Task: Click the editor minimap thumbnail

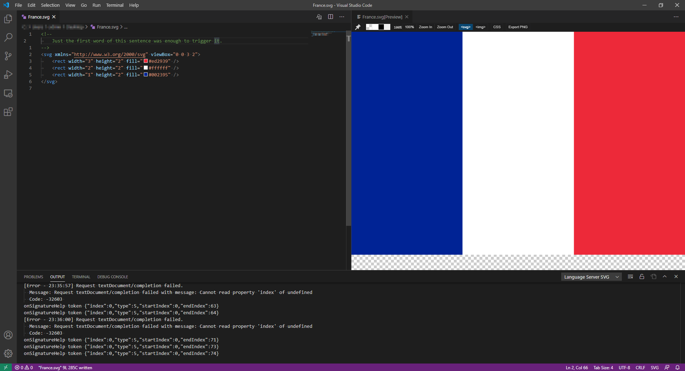Action: [x=322, y=34]
